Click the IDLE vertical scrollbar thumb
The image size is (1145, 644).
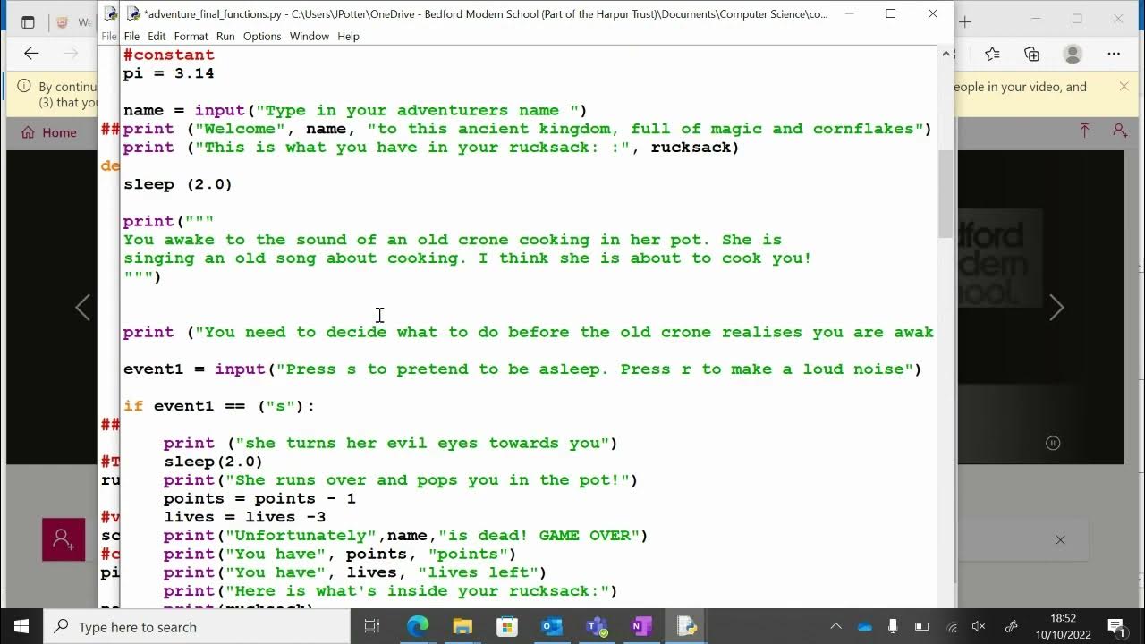point(946,194)
